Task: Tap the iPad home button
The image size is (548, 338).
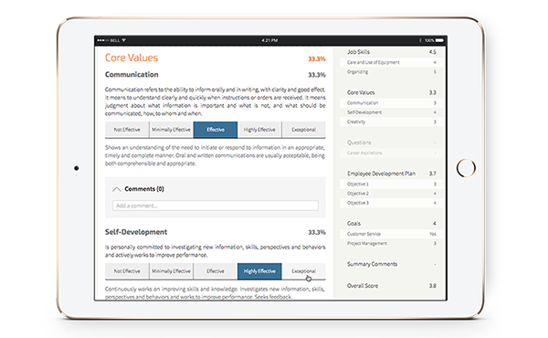Action: pyautogui.click(x=466, y=168)
